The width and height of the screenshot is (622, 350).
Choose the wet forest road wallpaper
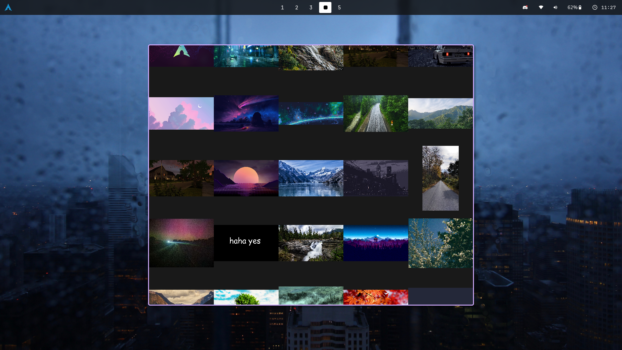point(375,113)
